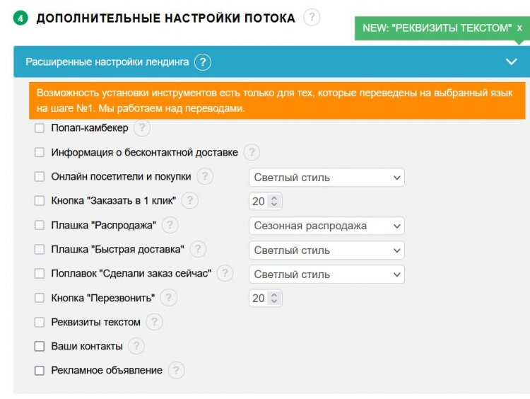Show help for Плашка "Распродажа"
This screenshot has height=399, width=530.
(170, 225)
